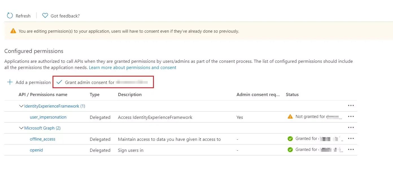Click the Admin consent required column header
393x176 pixels.
click(257, 94)
